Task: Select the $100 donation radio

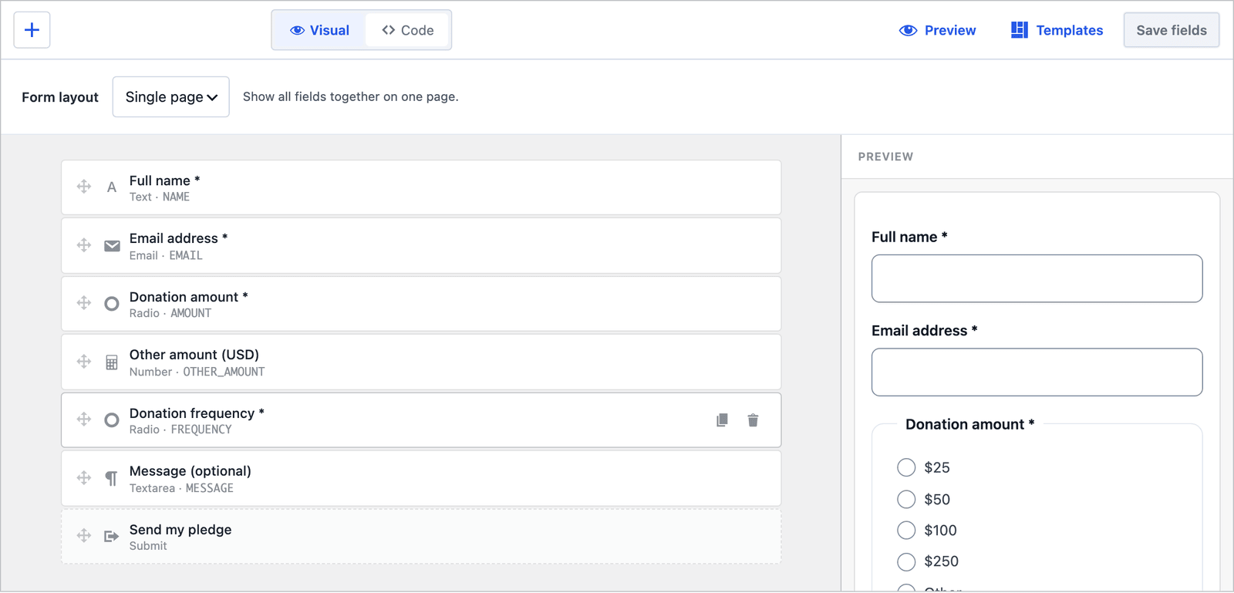Action: (x=906, y=530)
